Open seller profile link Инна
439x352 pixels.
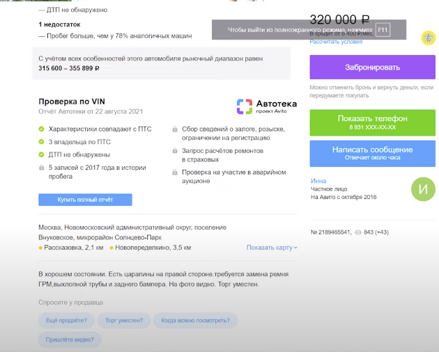(318, 181)
